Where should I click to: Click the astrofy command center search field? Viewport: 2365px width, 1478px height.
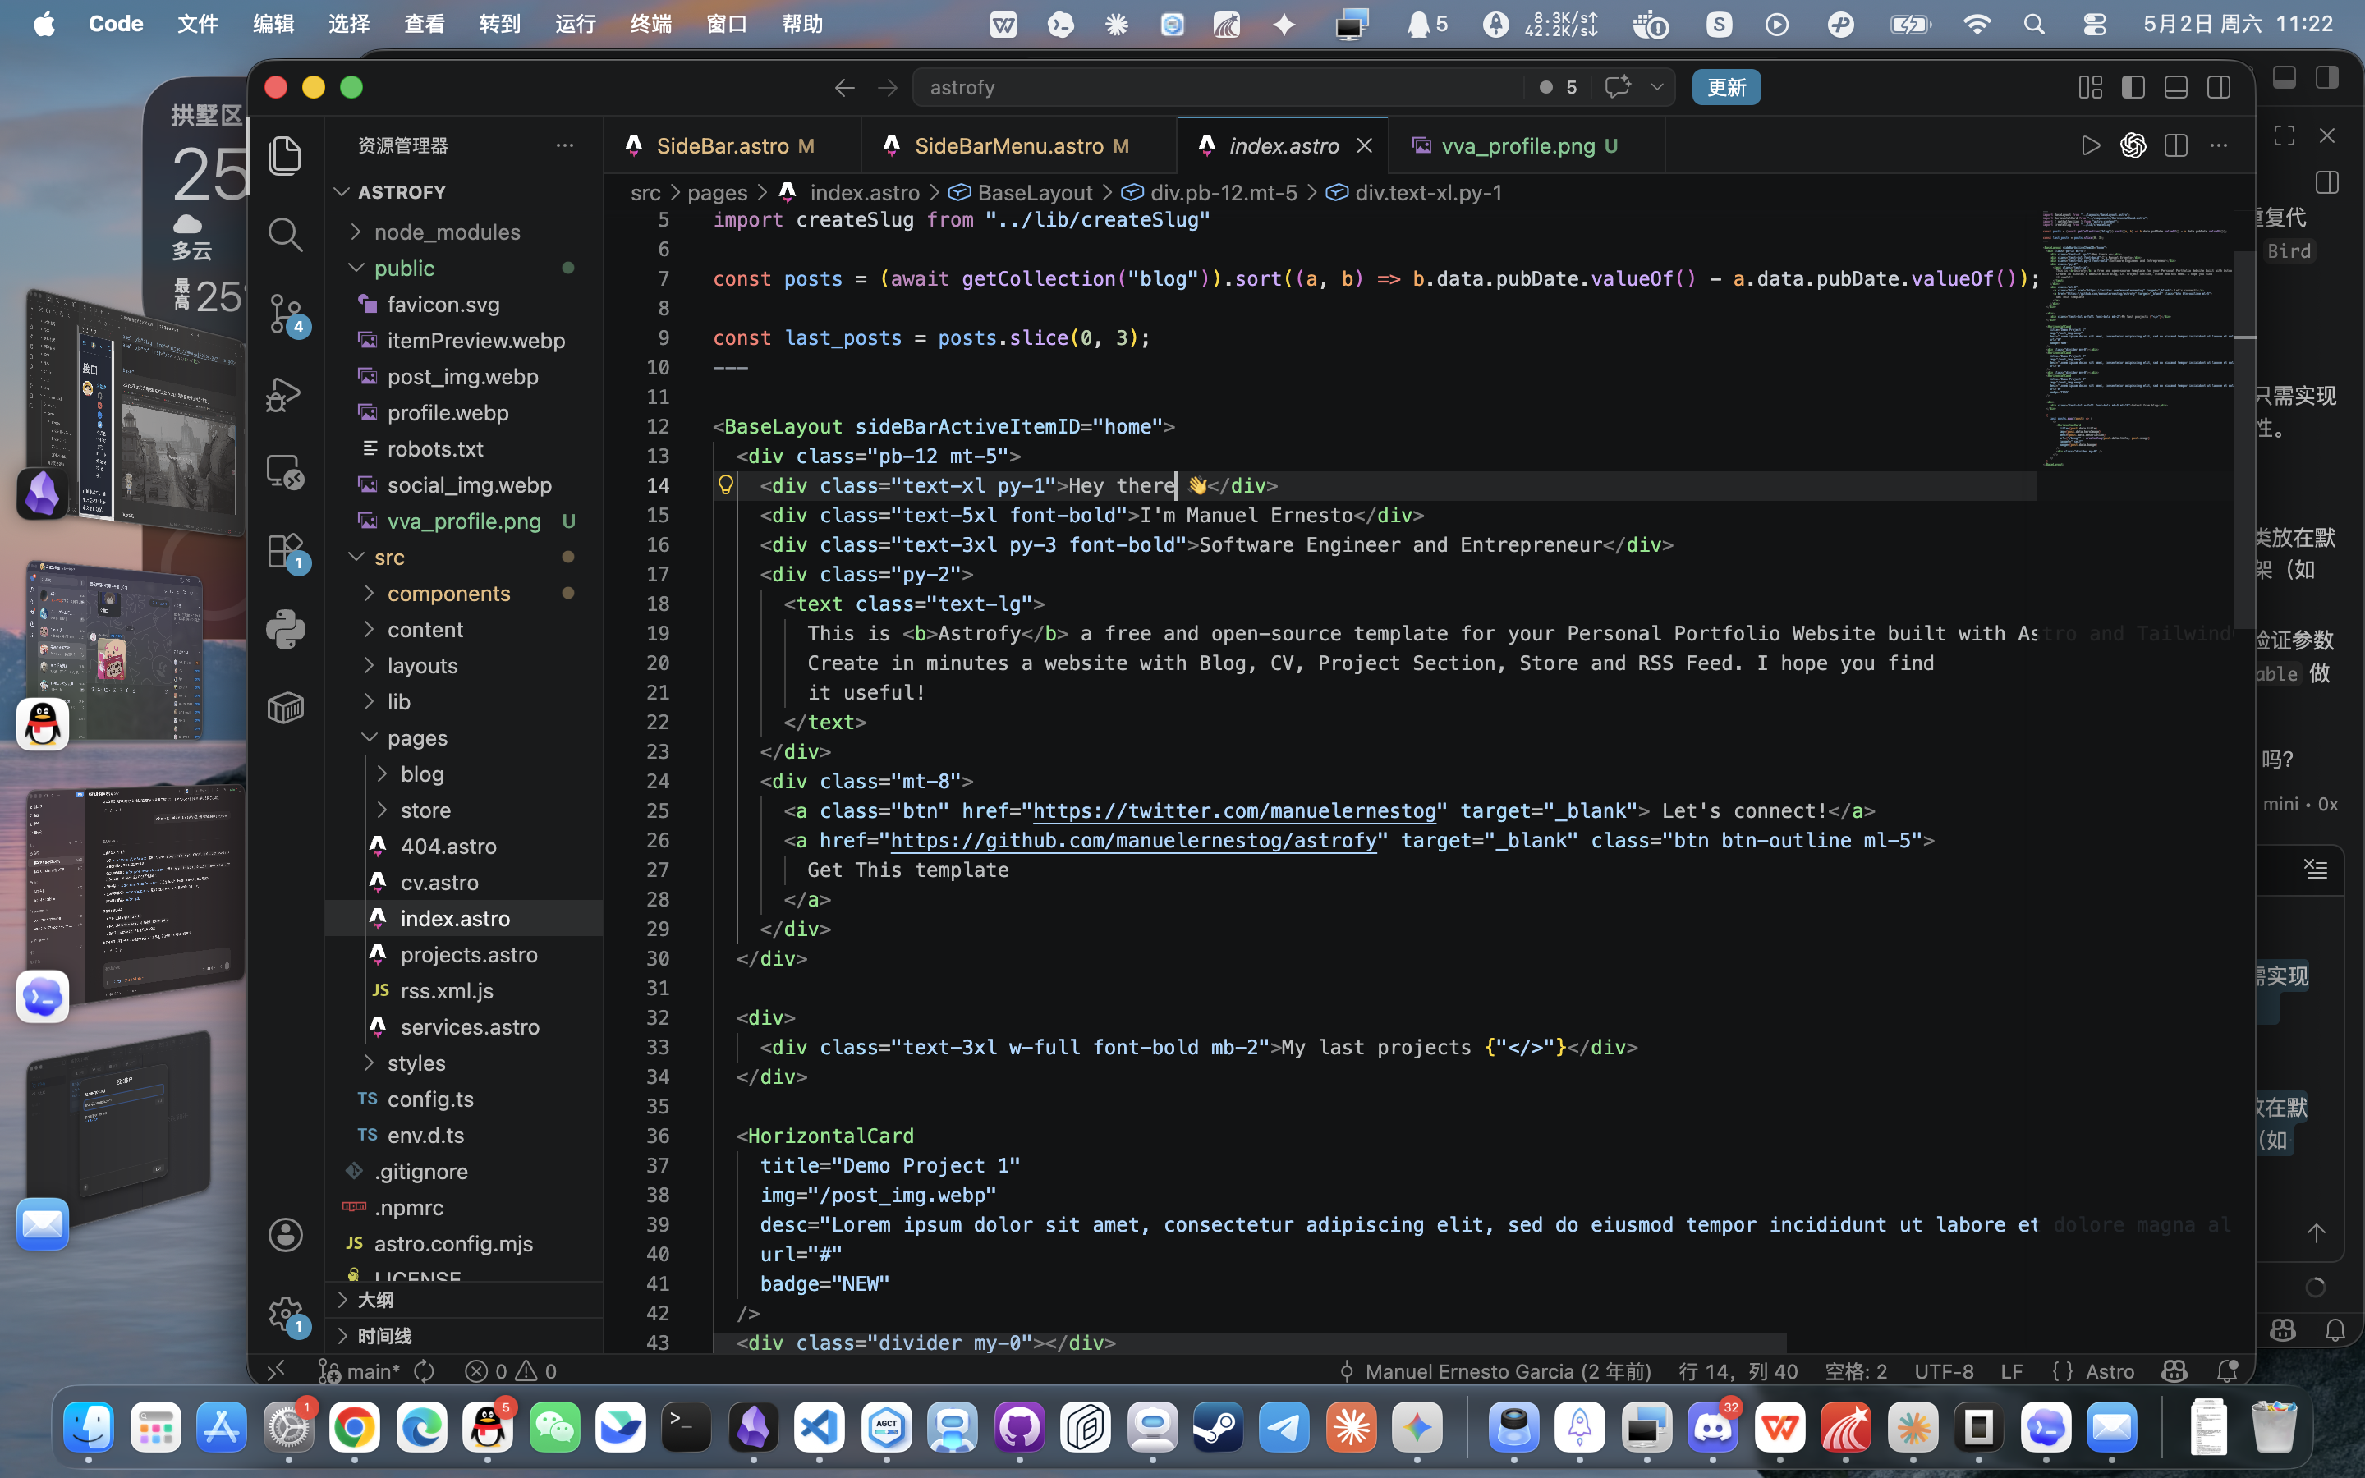1217,87
